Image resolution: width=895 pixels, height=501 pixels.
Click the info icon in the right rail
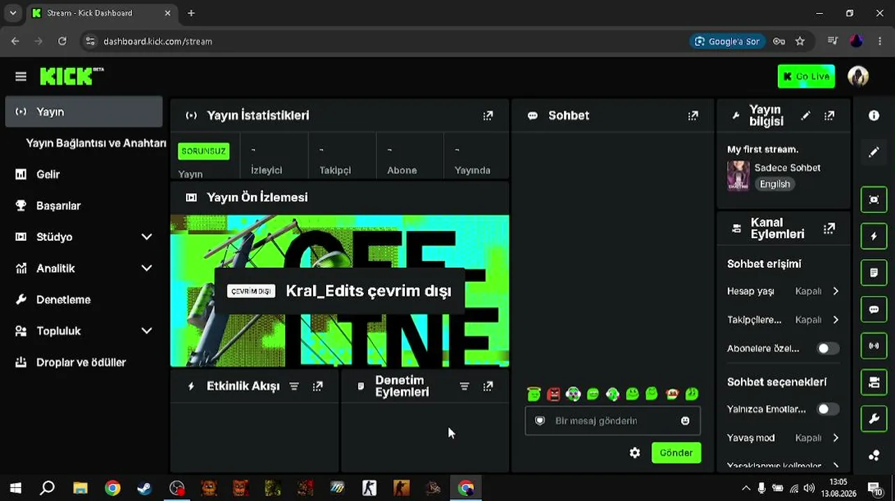point(874,116)
